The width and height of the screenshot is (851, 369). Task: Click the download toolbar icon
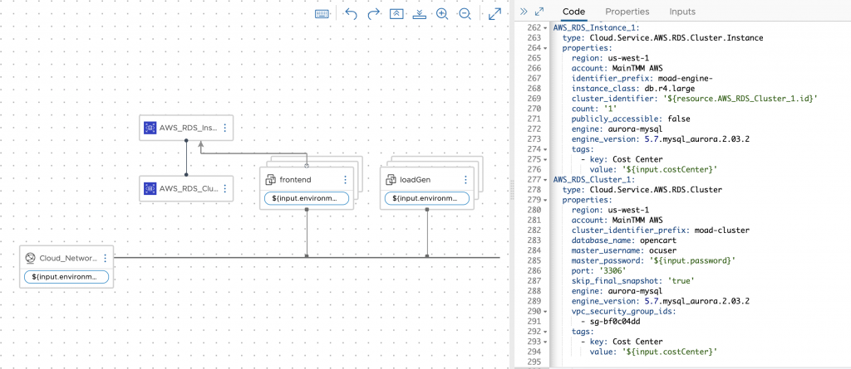[420, 14]
